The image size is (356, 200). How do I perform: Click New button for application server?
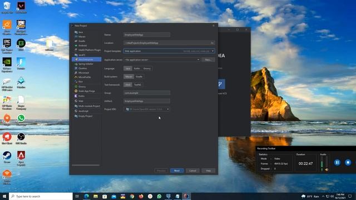click(x=208, y=59)
